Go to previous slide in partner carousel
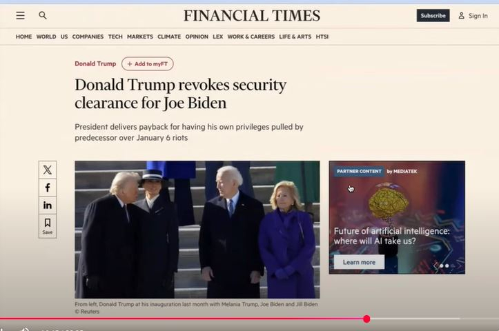The image size is (499, 331). 436,265
